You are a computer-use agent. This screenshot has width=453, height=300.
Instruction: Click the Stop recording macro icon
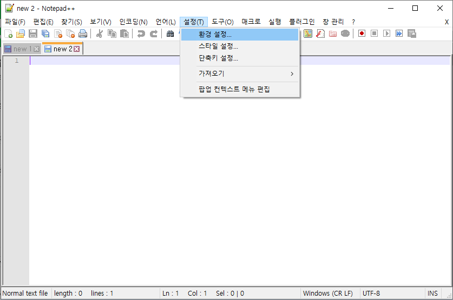tap(374, 34)
